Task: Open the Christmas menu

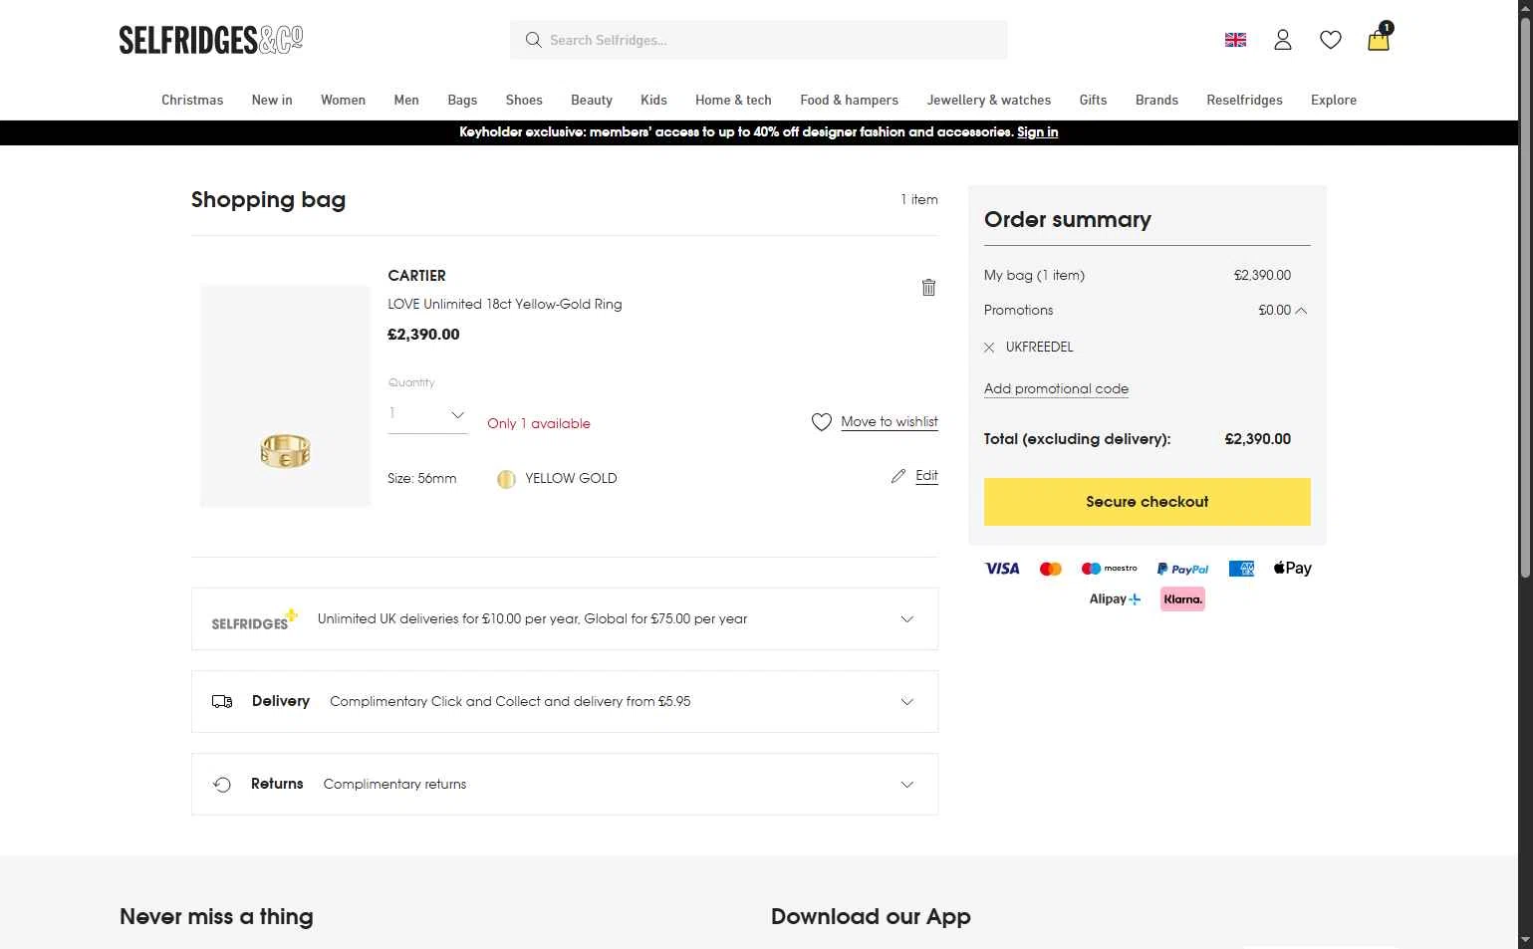Action: (192, 100)
